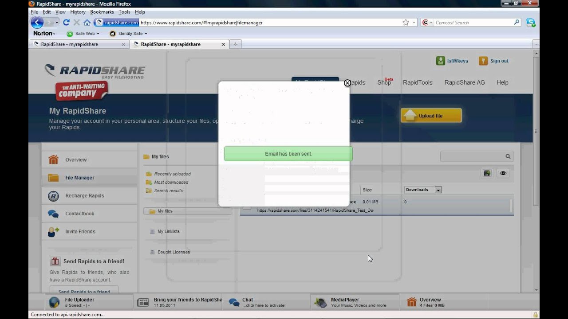Open the MediaPlayer icon in bottom bar
568x319 pixels.
click(x=320, y=303)
